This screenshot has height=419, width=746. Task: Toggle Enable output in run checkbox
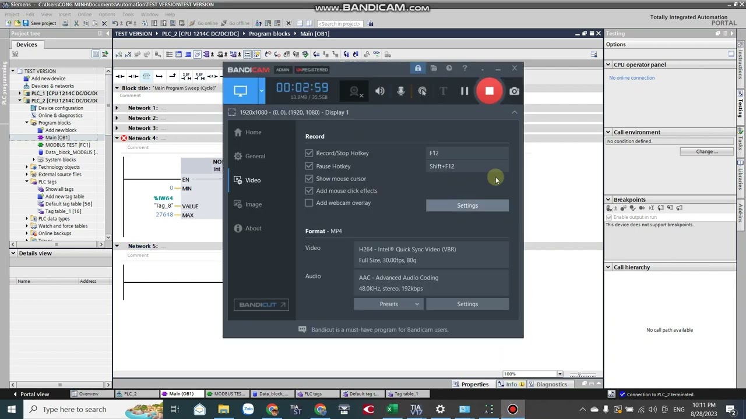coord(609,217)
